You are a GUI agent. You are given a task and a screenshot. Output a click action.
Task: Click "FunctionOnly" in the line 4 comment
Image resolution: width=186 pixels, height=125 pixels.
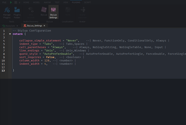(x=114, y=41)
